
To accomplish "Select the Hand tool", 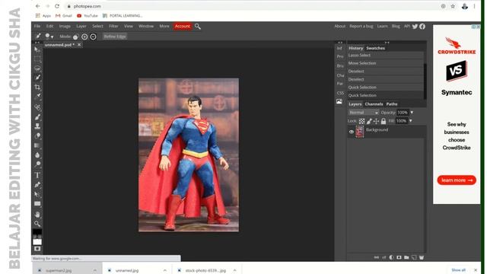I will tap(37, 215).
